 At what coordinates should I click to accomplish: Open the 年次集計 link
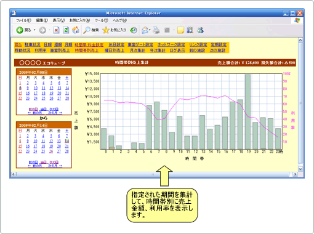158,50
